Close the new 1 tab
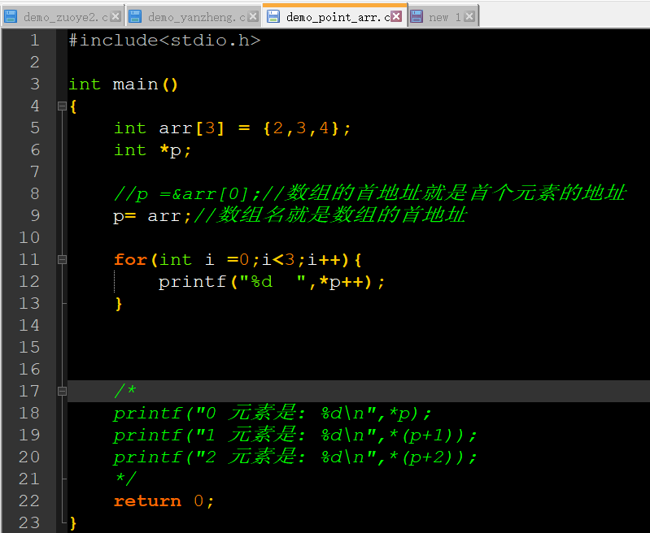 tap(469, 16)
